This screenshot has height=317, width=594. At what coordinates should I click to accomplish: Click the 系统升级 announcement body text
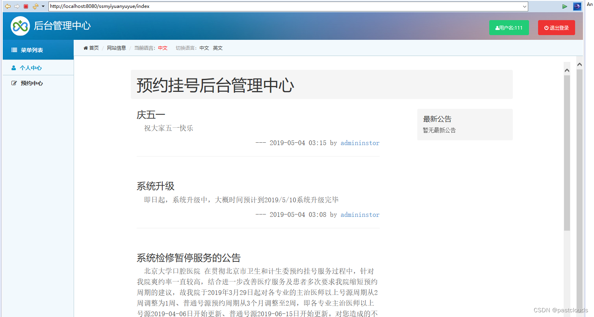click(x=241, y=200)
